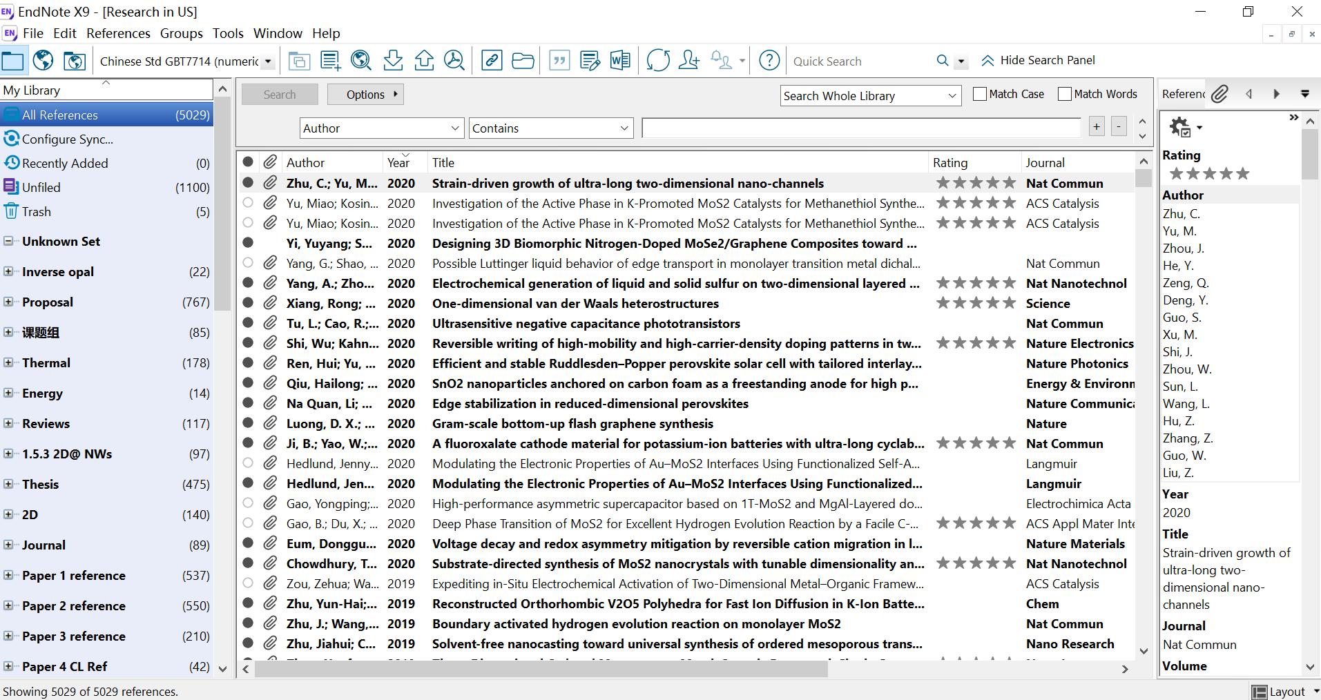Screen dimensions: 1321x700
Task: Click Hide Search Panel
Action: (1039, 60)
